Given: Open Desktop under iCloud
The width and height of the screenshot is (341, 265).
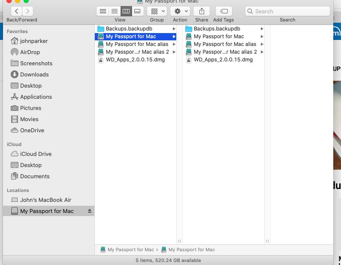Looking at the screenshot, I should pyautogui.click(x=49, y=165).
